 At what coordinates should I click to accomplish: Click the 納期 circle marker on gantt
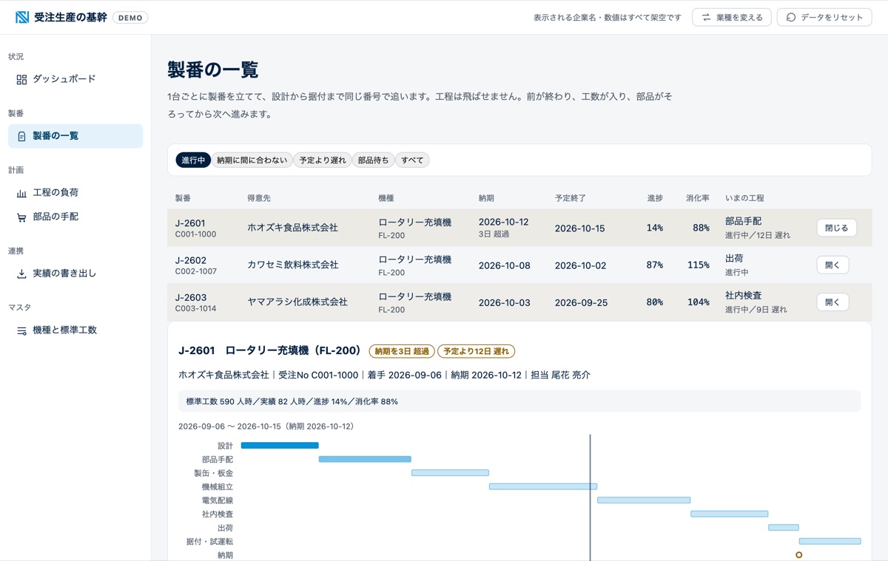click(x=799, y=554)
